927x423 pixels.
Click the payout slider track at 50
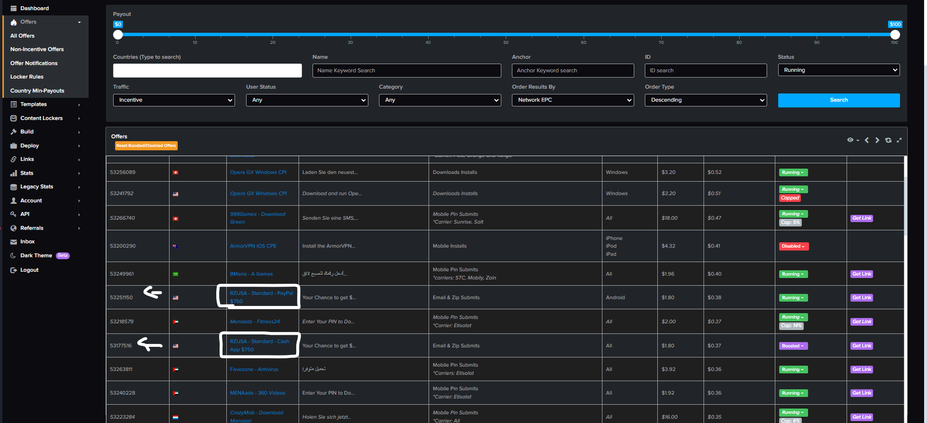tap(506, 35)
